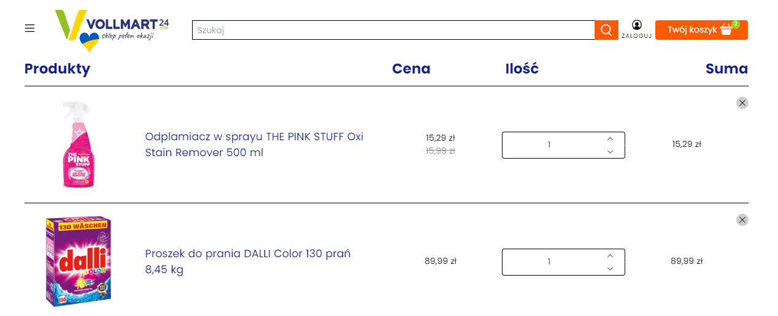Open the Twój koszyk button
Screen dimensions: 778x316
click(x=692, y=30)
